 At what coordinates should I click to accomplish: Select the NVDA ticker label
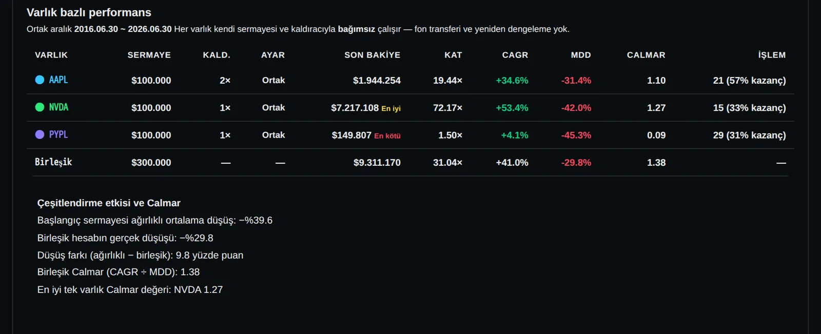[58, 107]
